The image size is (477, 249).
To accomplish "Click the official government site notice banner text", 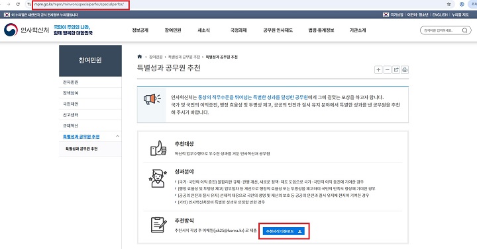I will [44, 15].
